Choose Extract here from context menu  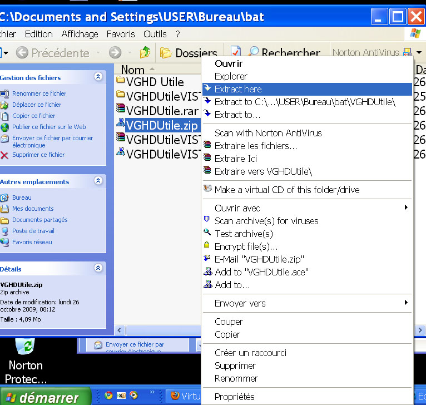tap(238, 89)
